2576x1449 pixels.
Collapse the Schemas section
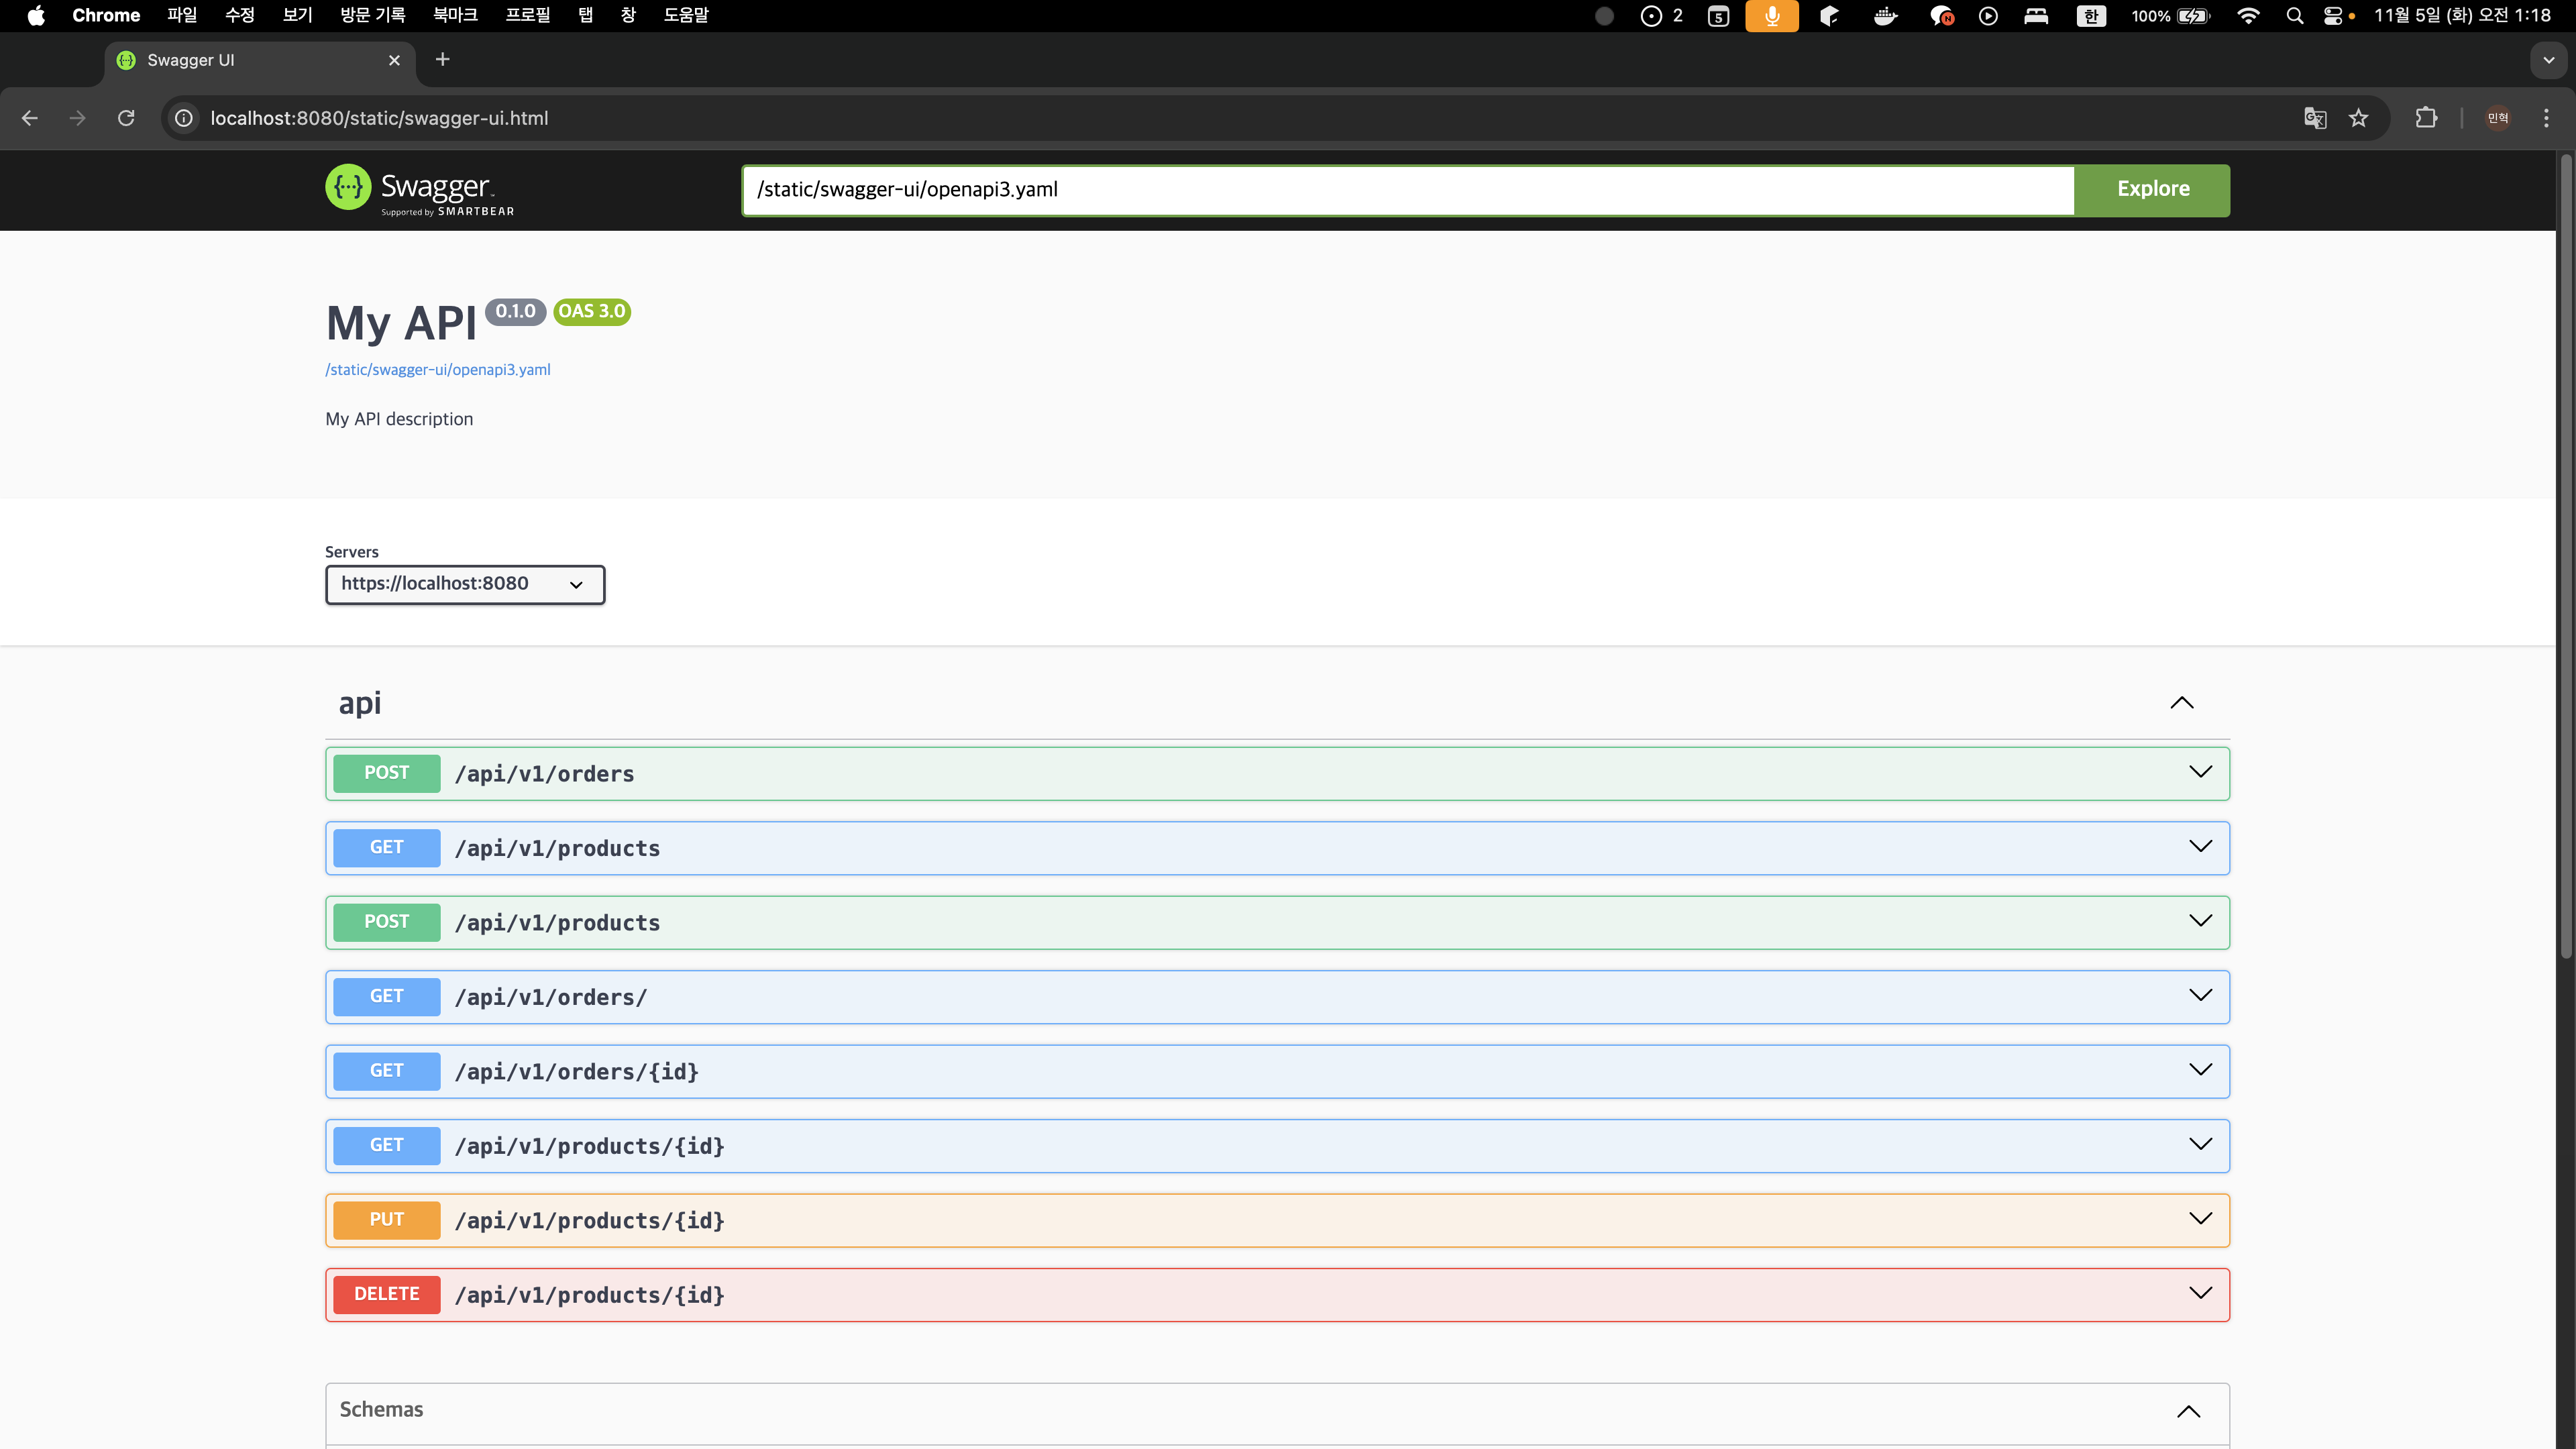[x=2188, y=1411]
